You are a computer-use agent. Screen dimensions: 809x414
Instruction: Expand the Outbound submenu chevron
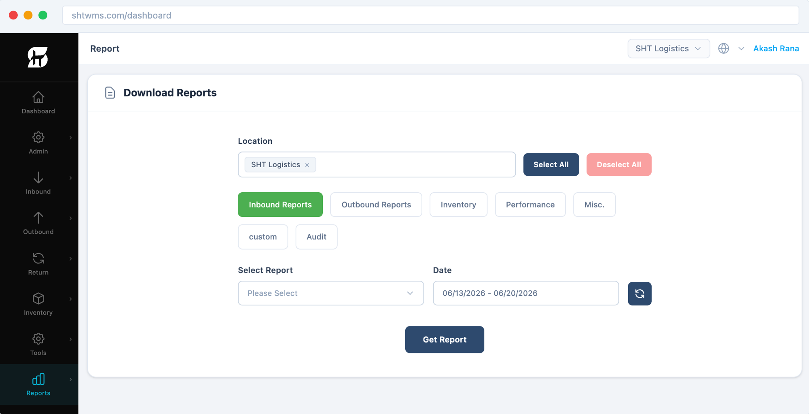[x=71, y=218]
